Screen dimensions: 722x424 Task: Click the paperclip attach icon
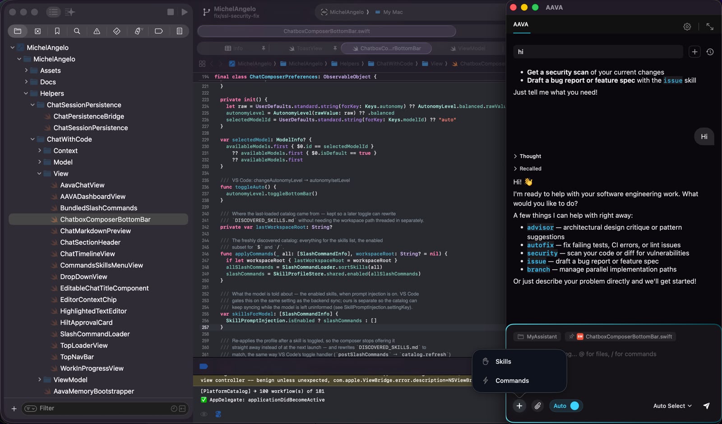coord(537,406)
